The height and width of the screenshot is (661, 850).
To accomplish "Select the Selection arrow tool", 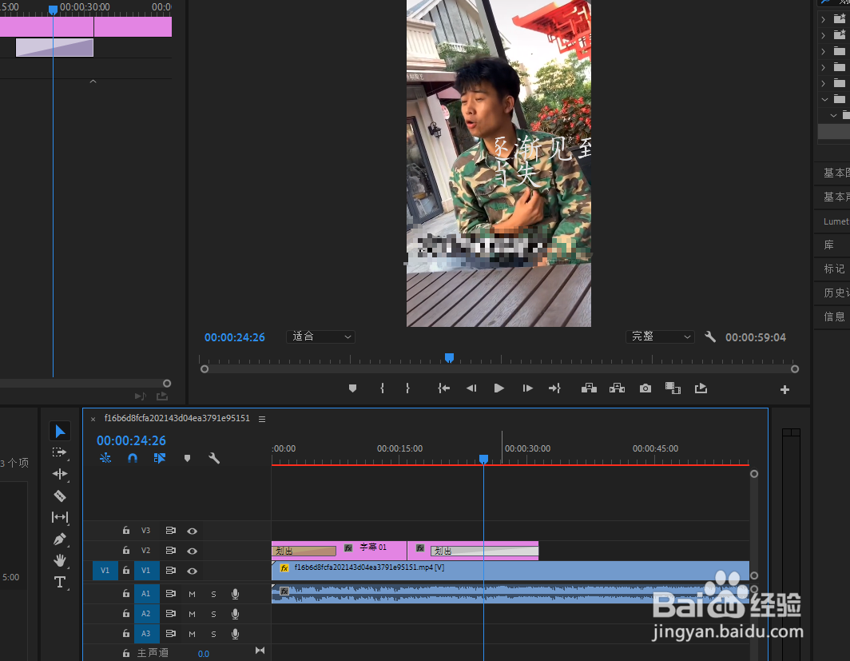I will point(60,431).
